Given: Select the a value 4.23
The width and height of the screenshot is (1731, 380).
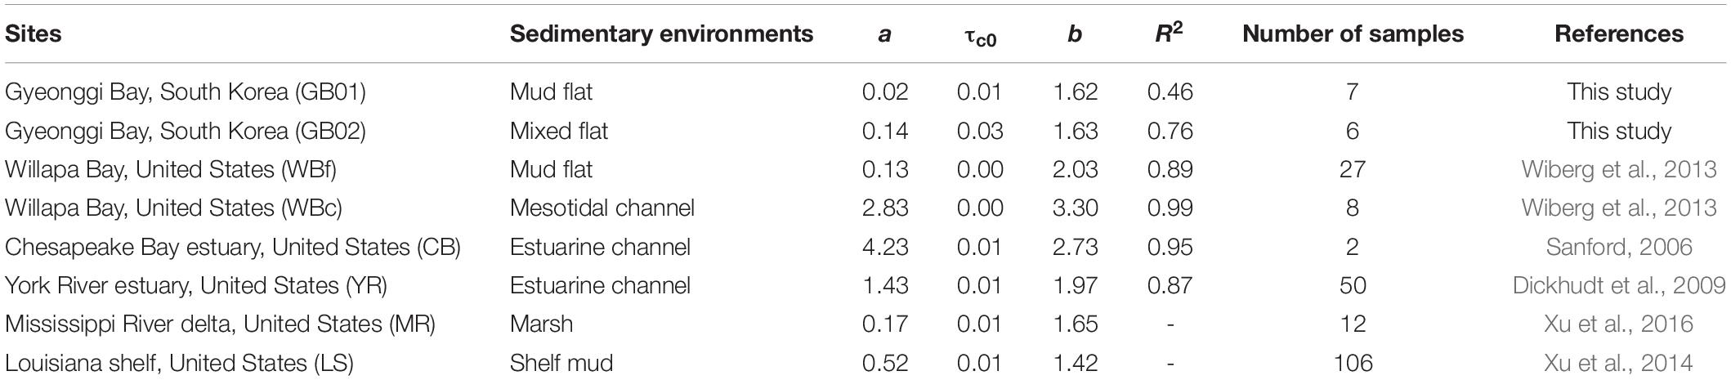Looking at the screenshot, I should 885,247.
